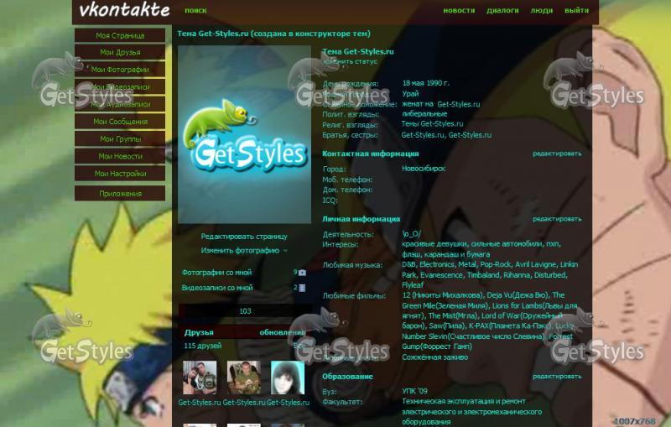Click the Образование heading
This screenshot has width=671, height=427.
[x=347, y=377]
